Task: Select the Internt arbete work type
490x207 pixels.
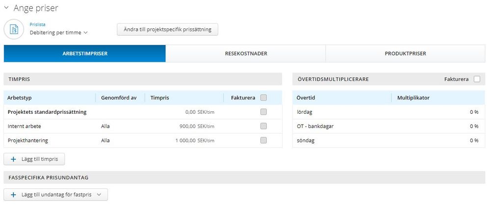Action: click(x=25, y=127)
